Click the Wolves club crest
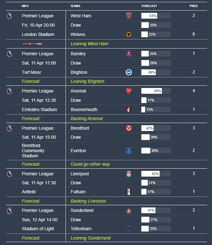 129,34
